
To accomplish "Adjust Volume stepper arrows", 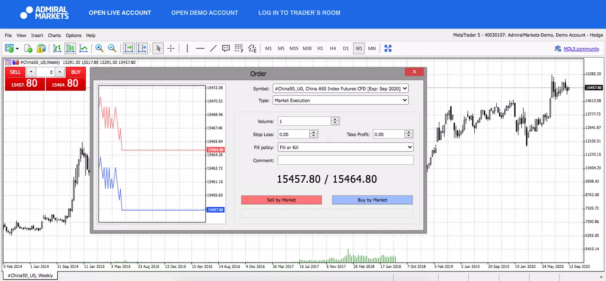I will [x=335, y=121].
